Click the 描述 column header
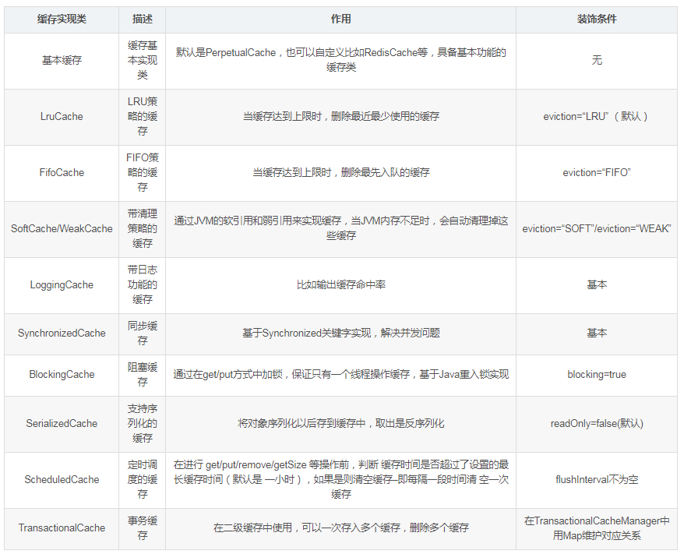The width and height of the screenshot is (684, 554). [143, 19]
